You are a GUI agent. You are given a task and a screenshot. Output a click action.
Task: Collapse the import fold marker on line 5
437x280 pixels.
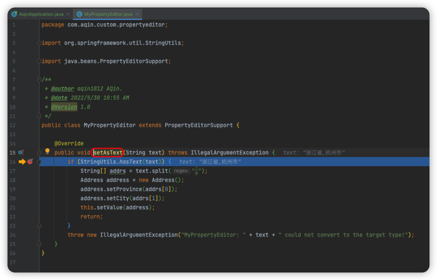(39, 61)
